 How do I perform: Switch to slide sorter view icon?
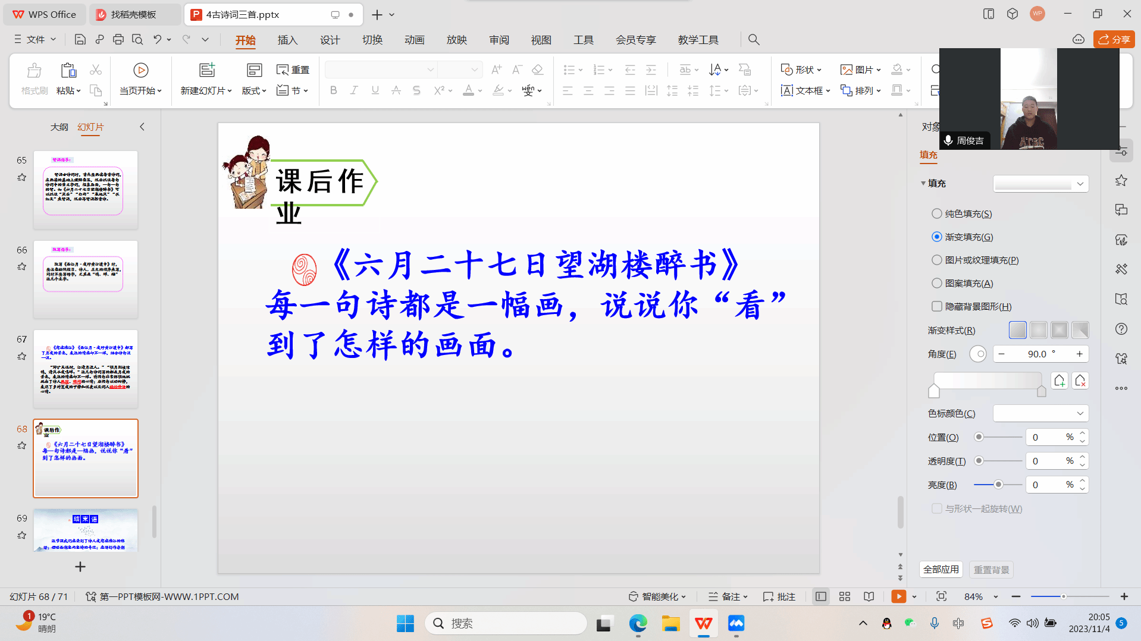coord(844,596)
